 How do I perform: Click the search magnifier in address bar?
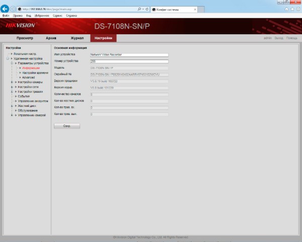(139, 9)
